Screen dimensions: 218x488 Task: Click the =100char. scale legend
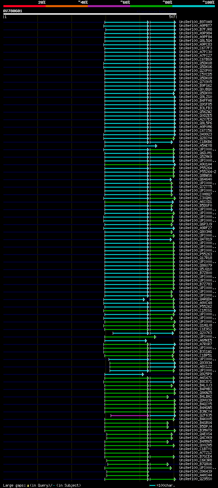click(x=162, y=485)
